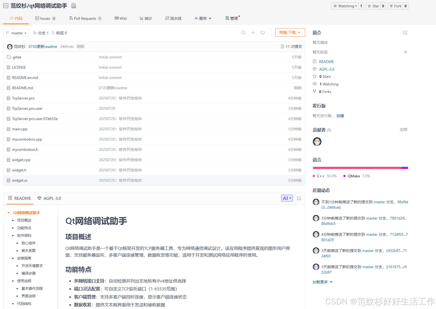Jump to 项目概述 in README outline
The image size is (436, 309).
coord(24,220)
